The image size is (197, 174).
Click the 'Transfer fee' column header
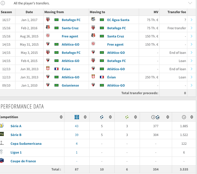(x=177, y=12)
